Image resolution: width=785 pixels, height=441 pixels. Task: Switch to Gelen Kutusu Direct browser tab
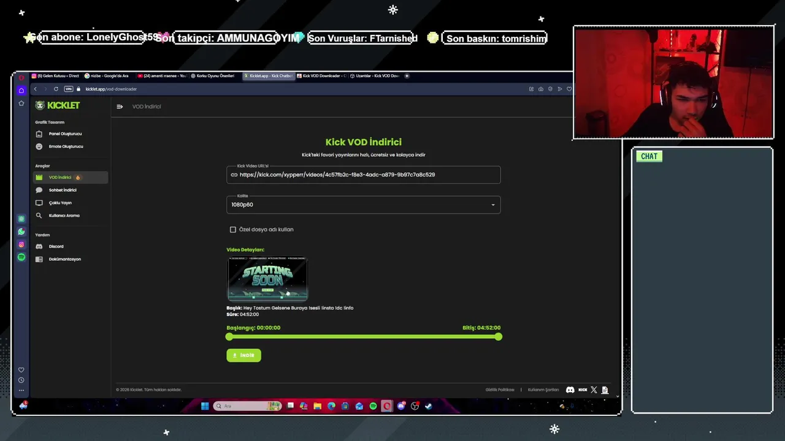pyautogui.click(x=55, y=76)
